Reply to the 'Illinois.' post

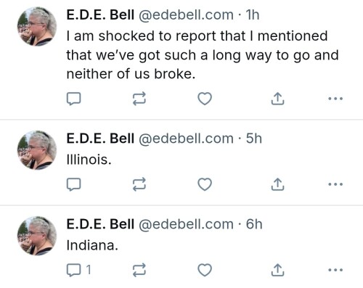tap(73, 184)
